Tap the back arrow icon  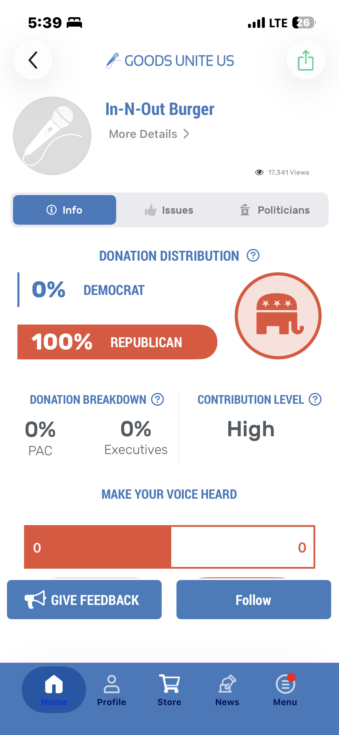33,60
